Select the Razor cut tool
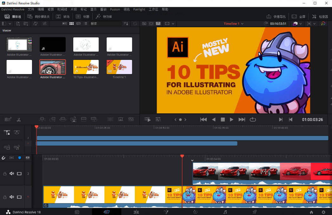332x215 pixels. pyautogui.click(x=19, y=119)
